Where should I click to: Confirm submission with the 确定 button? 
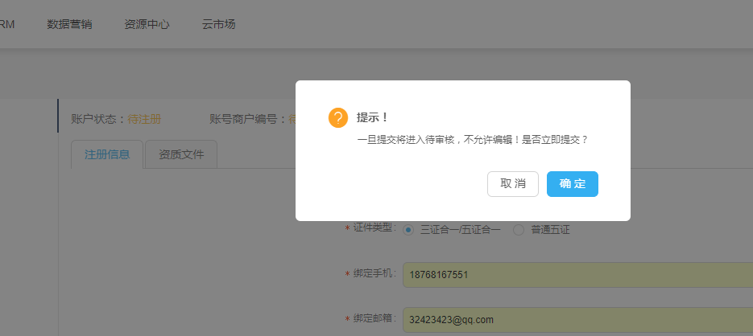[x=572, y=184]
